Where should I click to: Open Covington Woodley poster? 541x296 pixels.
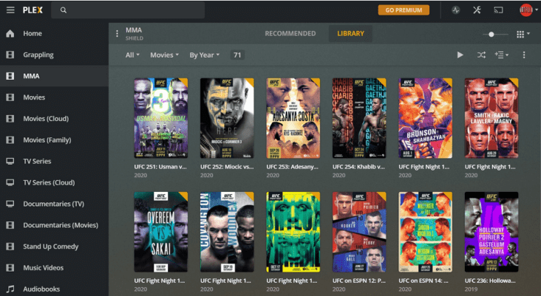point(227,232)
